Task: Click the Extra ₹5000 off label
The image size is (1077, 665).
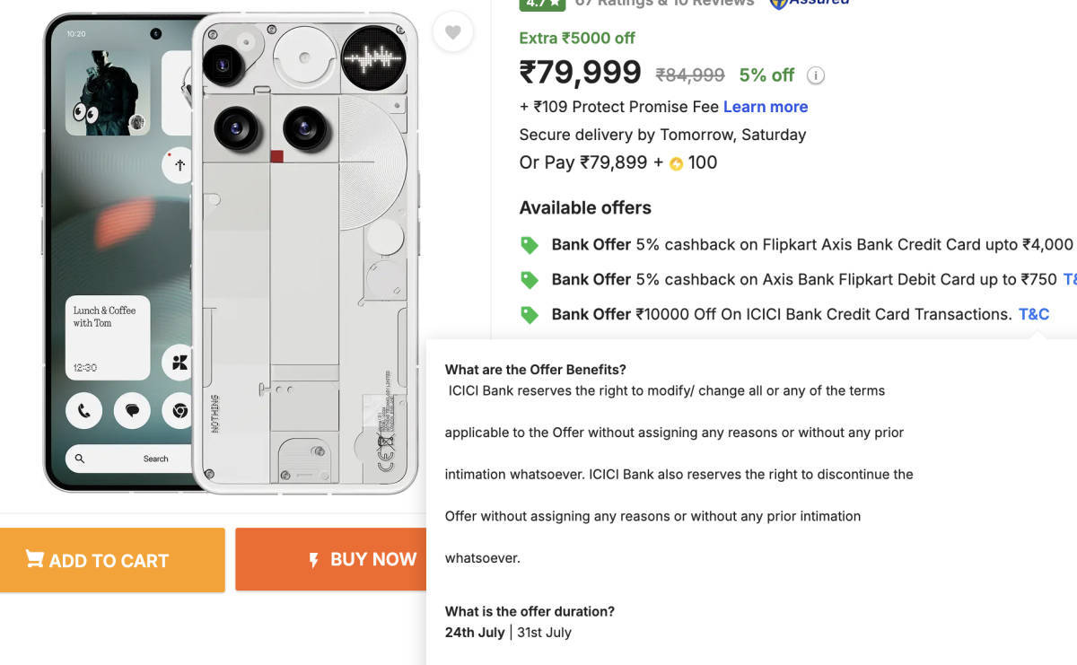Action: tap(577, 39)
